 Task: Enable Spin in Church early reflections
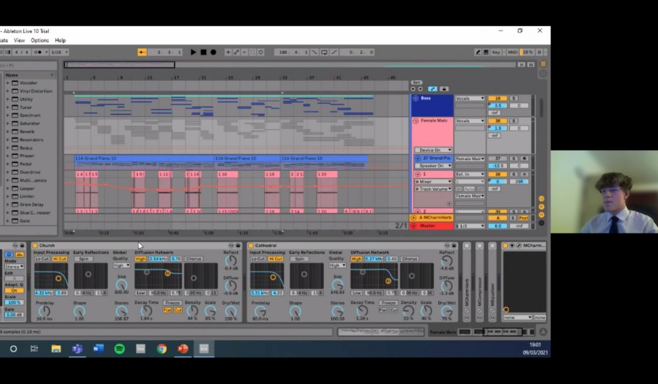point(84,259)
